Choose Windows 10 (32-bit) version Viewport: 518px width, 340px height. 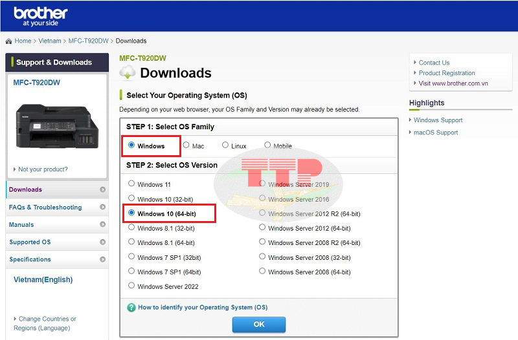131,198
